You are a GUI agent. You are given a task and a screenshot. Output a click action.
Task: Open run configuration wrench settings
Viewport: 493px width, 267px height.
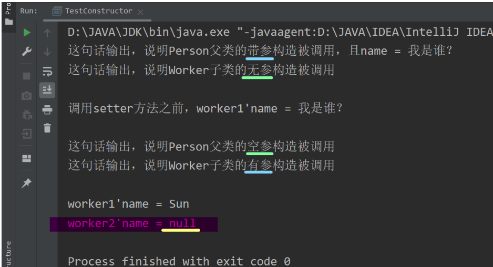click(26, 52)
